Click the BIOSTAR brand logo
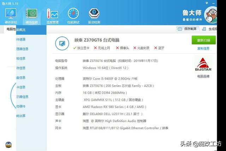Image resolution: width=226 pixels, height=151 pixels. coord(203,64)
